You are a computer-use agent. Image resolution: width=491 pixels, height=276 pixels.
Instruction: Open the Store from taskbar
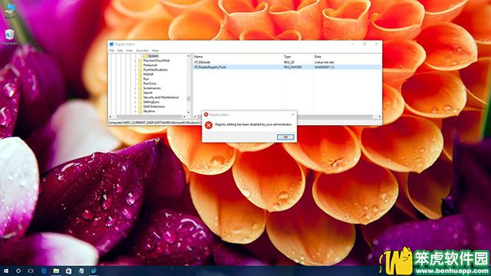tap(68, 271)
